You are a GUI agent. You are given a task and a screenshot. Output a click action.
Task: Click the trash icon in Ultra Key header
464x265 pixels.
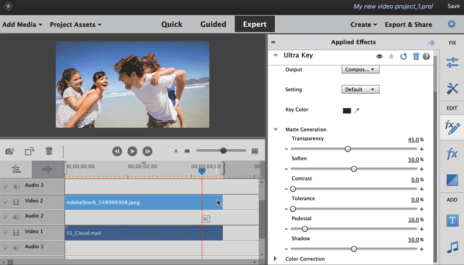416,56
